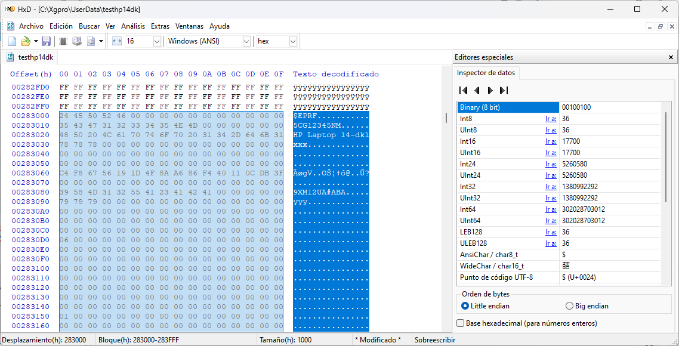The width and height of the screenshot is (679, 346).
Task: Select the Little endian byte order
Action: [466, 306]
